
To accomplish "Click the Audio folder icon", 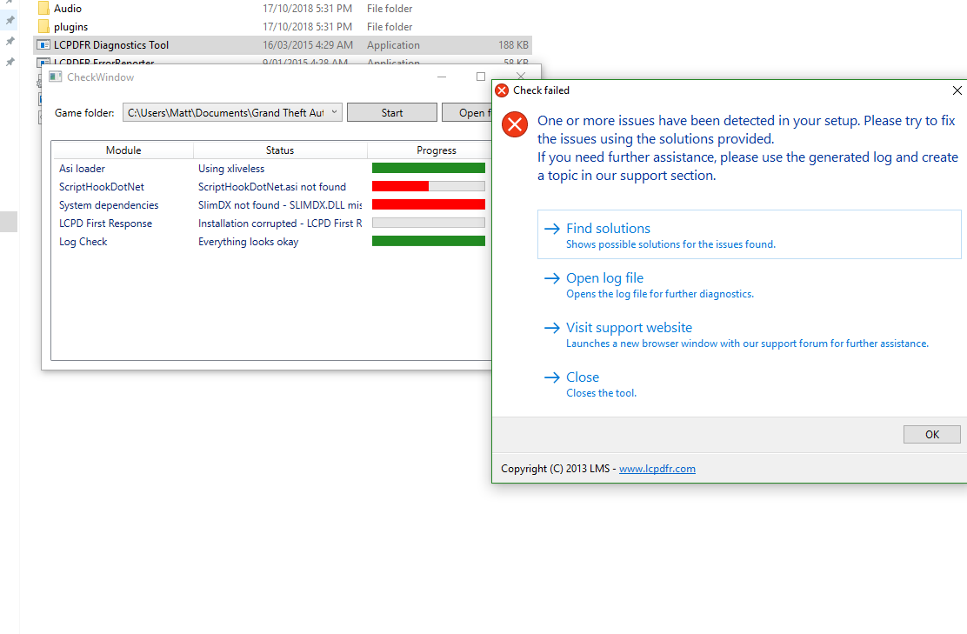I will 43,8.
